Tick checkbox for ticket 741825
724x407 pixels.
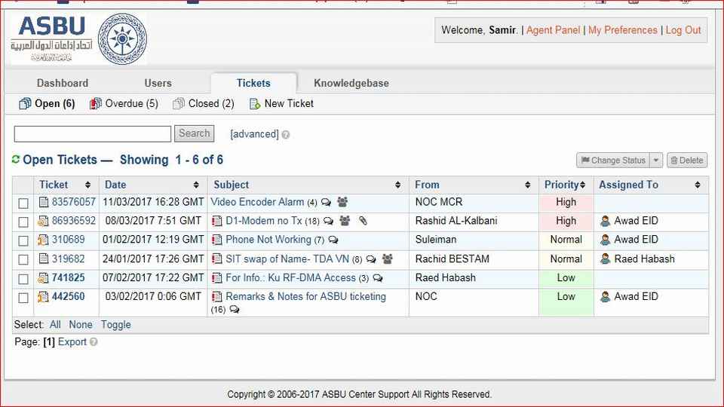tap(23, 279)
